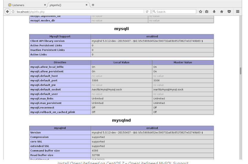Image resolution: width=248 pixels, height=164 pixels.
Task: Click the mysqli.max_persistent directive
Action: [60, 103]
